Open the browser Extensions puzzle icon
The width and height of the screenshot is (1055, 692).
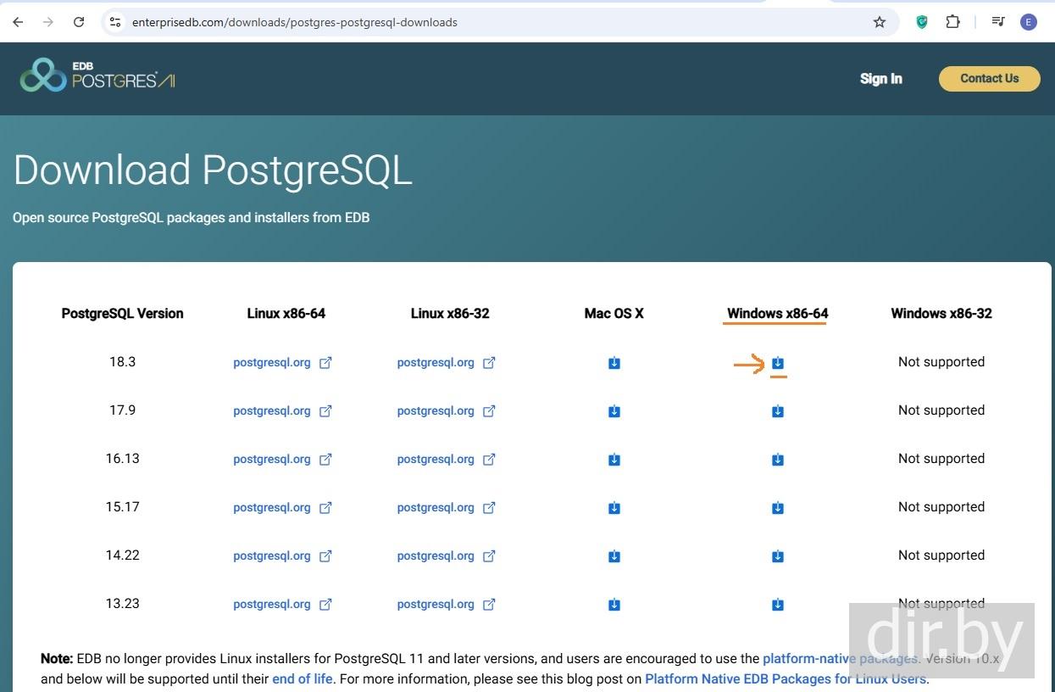[x=952, y=22]
